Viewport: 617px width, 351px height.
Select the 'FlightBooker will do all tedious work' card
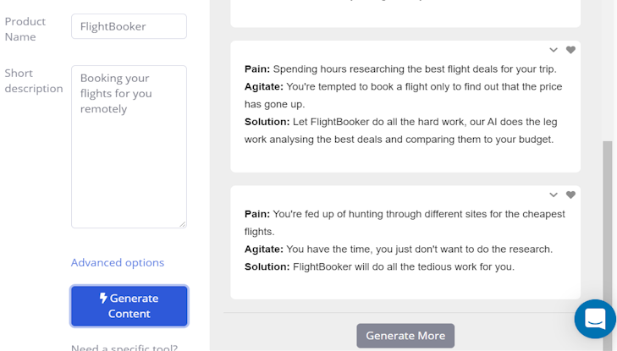click(405, 243)
